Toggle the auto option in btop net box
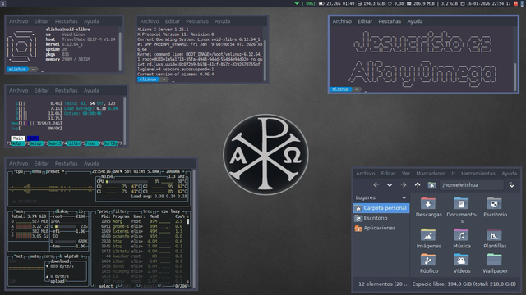This screenshot has height=295, width=526. 35,256
